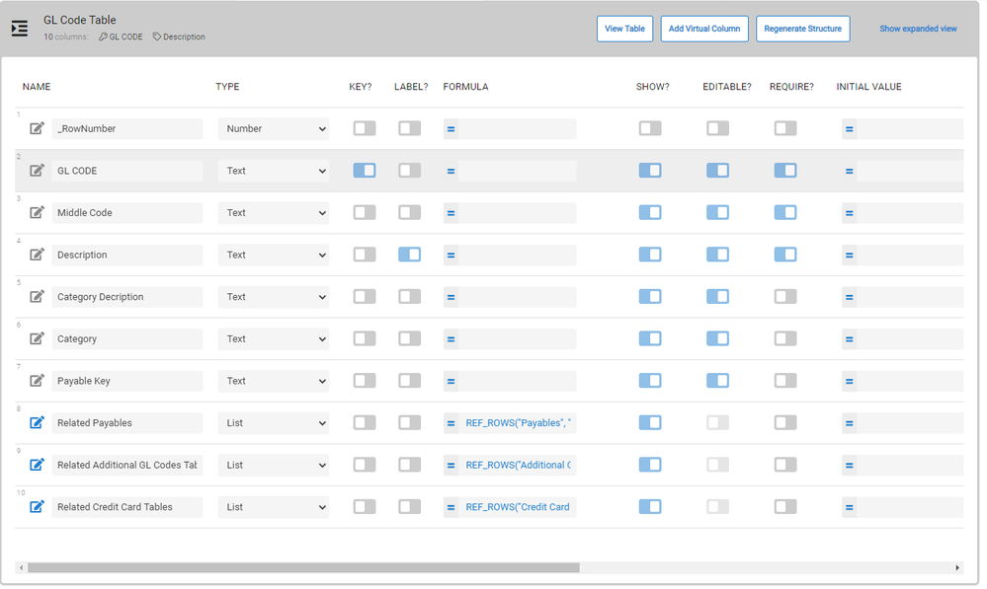Click the horizontal scrollbar thumb

click(x=303, y=568)
